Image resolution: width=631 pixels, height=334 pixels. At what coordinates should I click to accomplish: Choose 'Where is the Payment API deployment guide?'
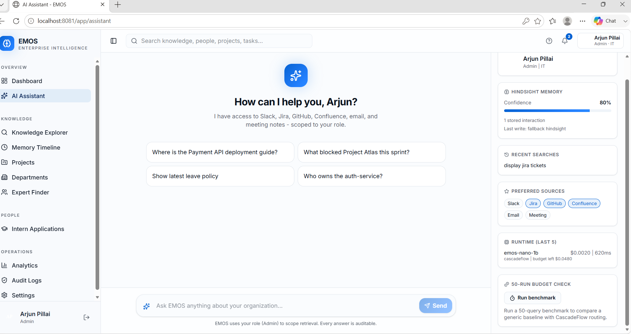coord(220,152)
